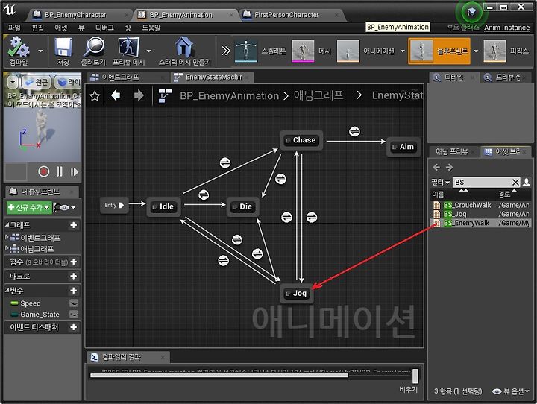Add a new graph with plus icon
Viewport: 537px width, 404px height.
[x=73, y=225]
